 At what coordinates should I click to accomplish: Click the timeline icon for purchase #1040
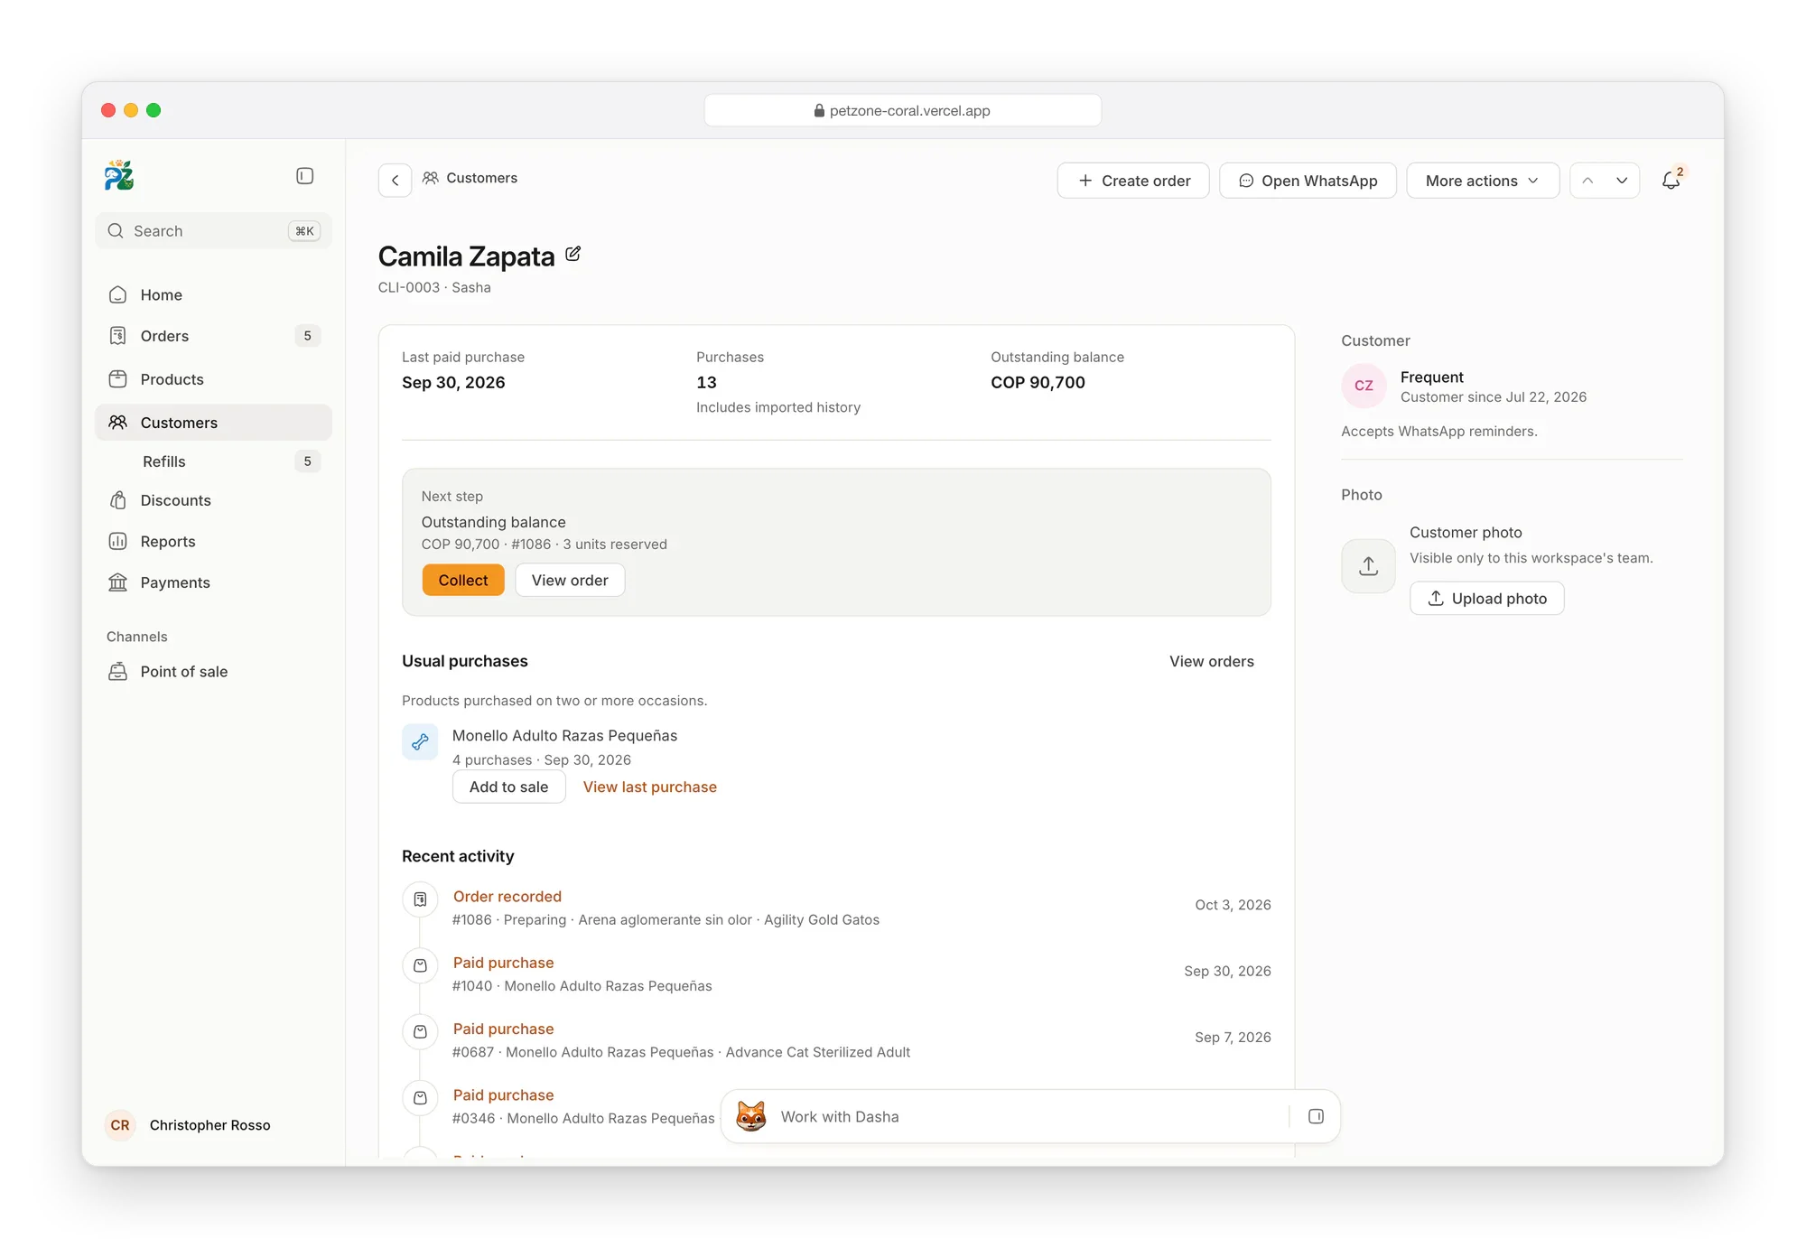pyautogui.click(x=420, y=965)
